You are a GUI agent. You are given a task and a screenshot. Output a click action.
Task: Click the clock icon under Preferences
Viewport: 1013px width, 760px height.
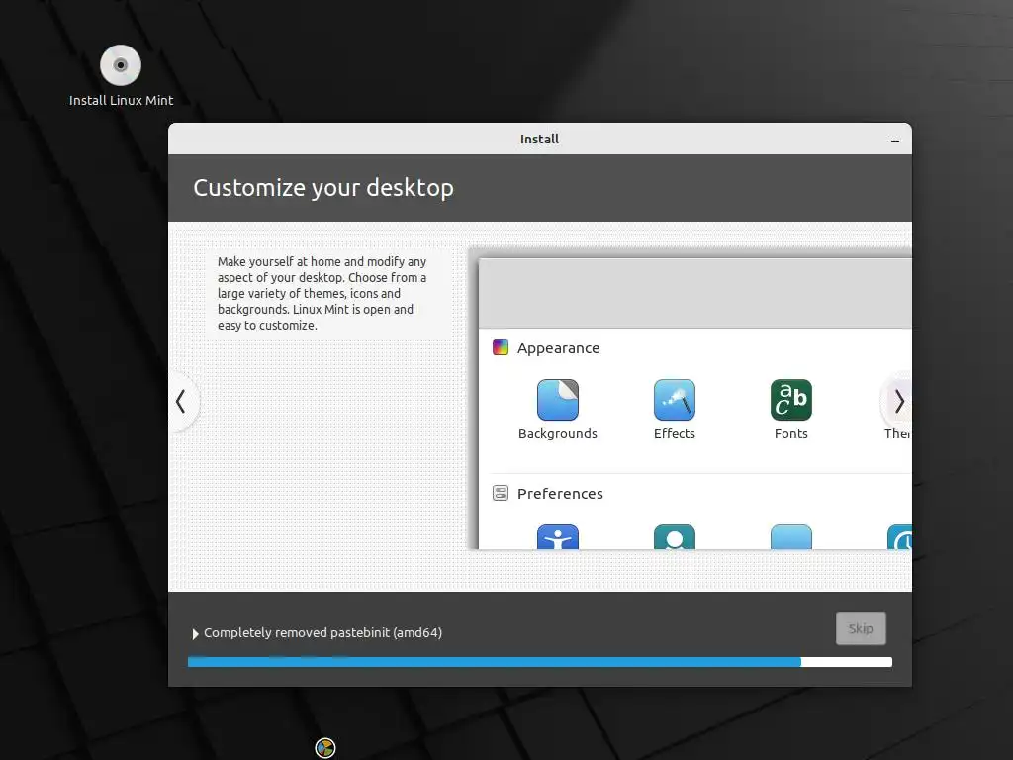pyautogui.click(x=899, y=537)
